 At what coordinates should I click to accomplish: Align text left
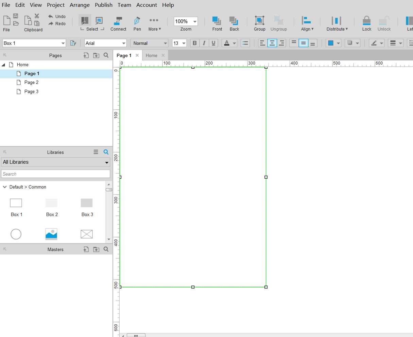[262, 43]
